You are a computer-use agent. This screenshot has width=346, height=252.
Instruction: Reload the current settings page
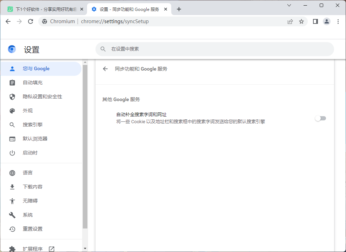pos(31,21)
